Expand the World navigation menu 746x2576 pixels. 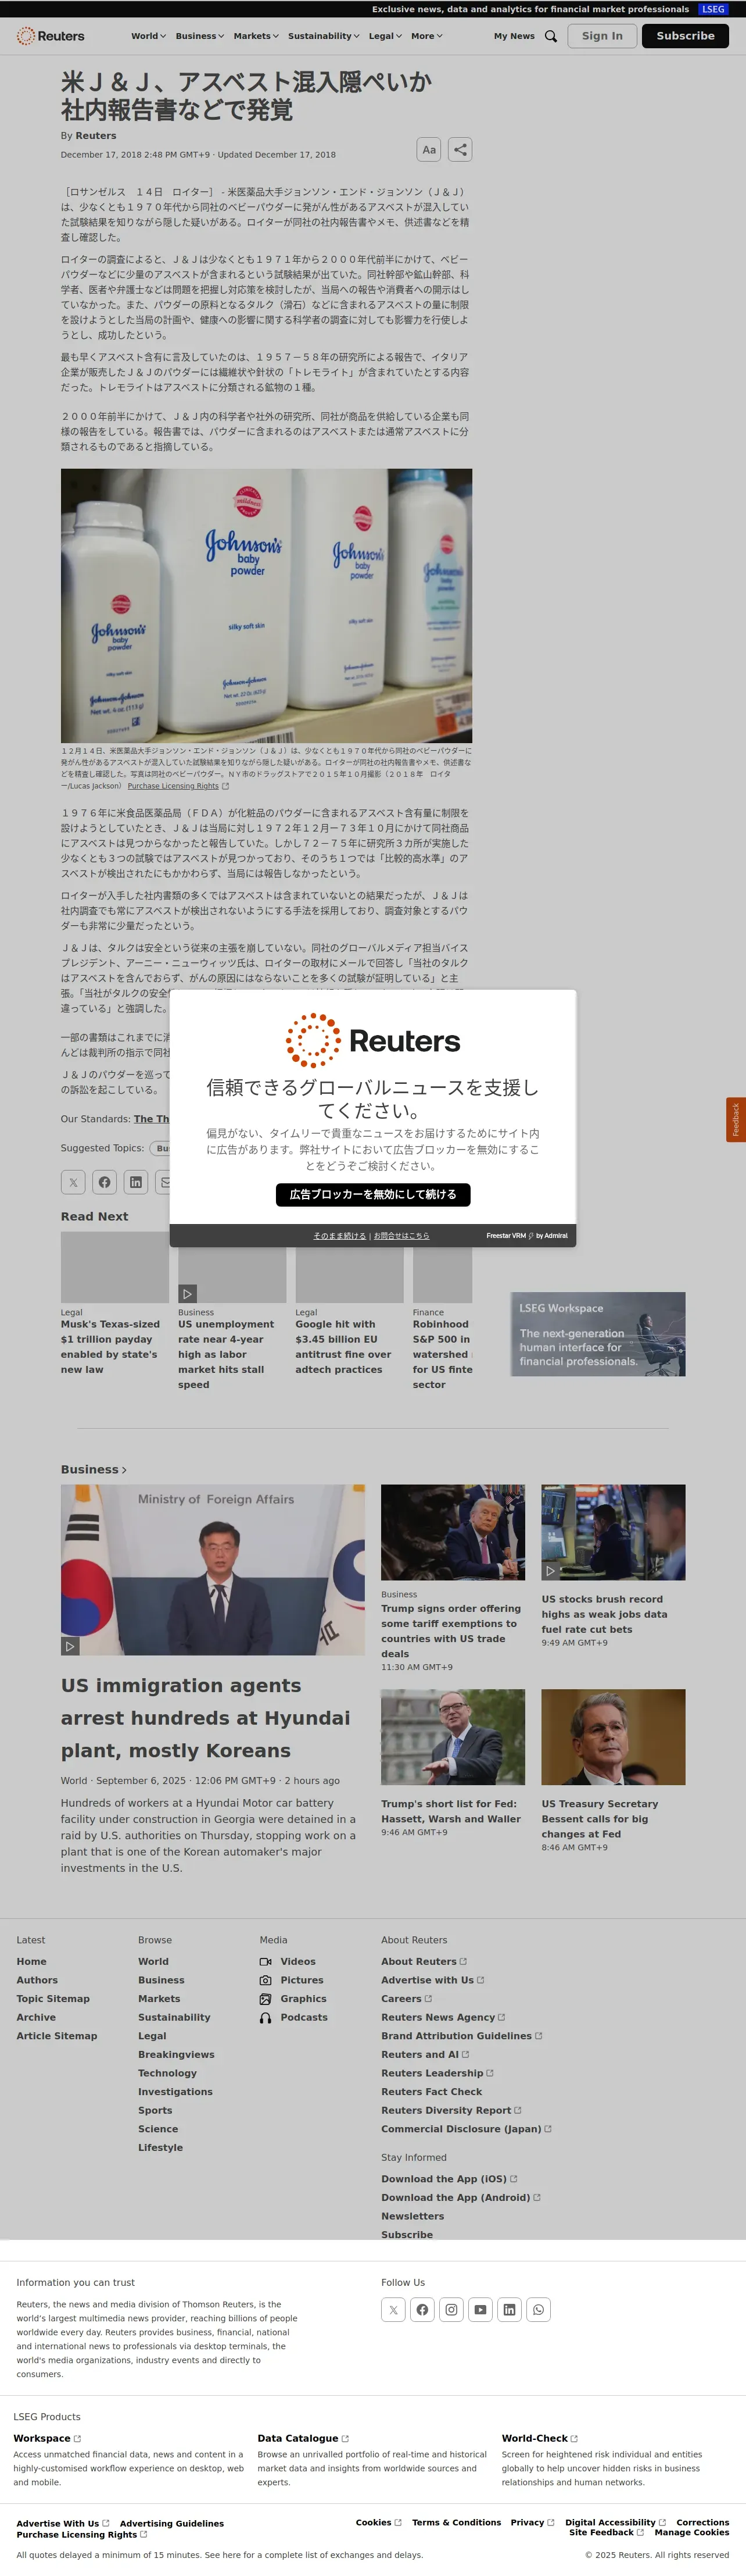click(x=148, y=36)
